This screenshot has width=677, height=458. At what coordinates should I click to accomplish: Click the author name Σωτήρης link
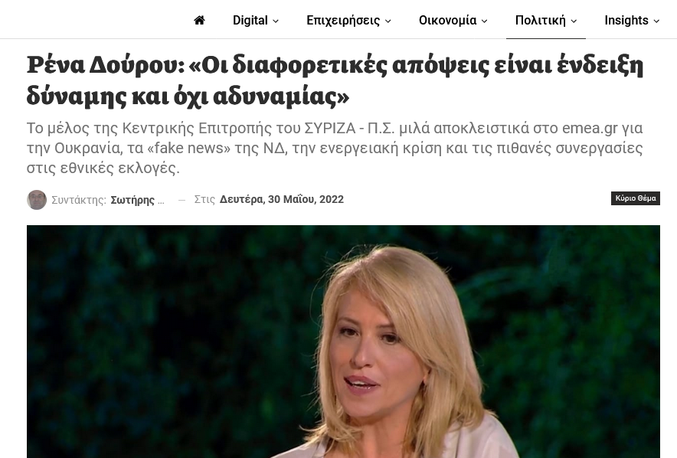point(137,200)
